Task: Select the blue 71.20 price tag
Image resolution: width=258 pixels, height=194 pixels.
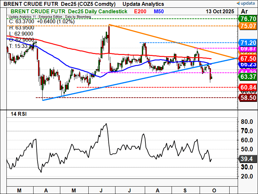Action: 247,43
